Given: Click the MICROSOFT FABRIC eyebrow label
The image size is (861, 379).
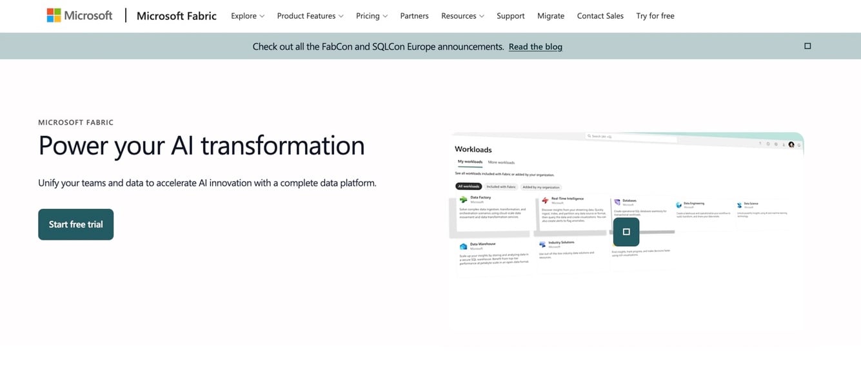Looking at the screenshot, I should pyautogui.click(x=76, y=122).
